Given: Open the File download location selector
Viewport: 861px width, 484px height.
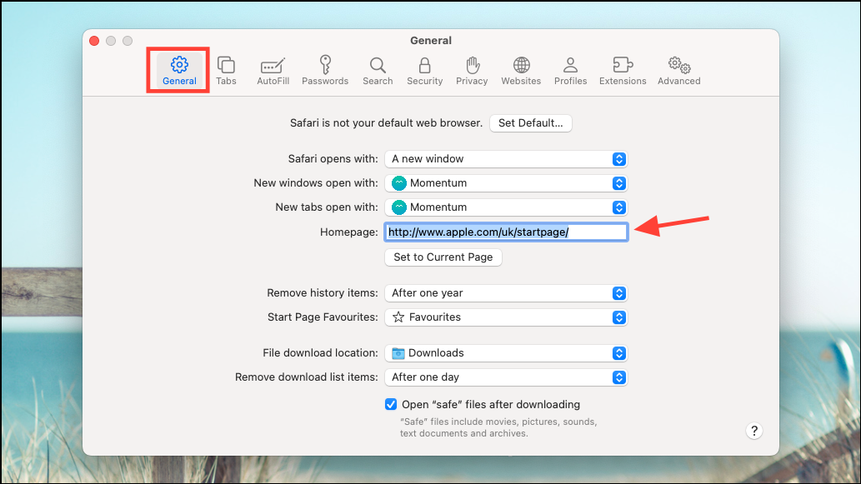Looking at the screenshot, I should pos(505,352).
